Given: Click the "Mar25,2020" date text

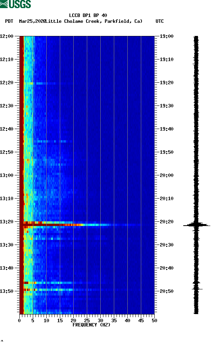Looking at the screenshot, I should [x=32, y=21].
